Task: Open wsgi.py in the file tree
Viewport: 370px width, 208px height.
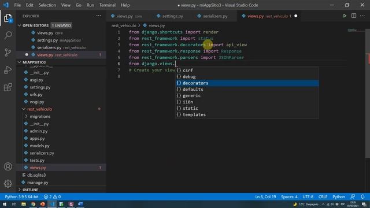Action: pos(37,102)
